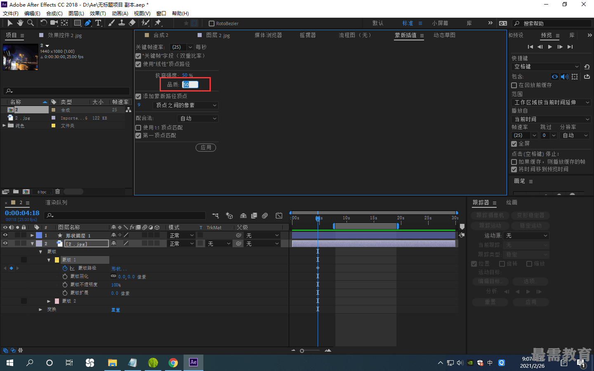
Task: Click yellow color label of 蒙版 1
Action: click(57, 260)
